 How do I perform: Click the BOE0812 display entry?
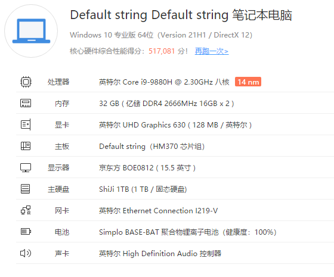tap(147, 168)
